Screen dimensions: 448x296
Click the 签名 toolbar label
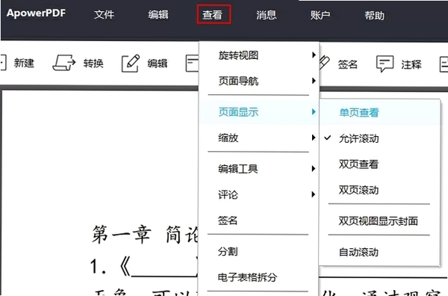(348, 64)
